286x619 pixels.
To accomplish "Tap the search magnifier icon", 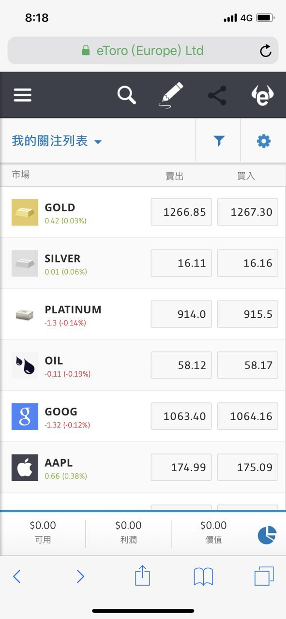I will pos(127,95).
